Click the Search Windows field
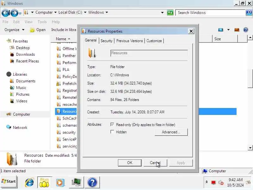 pos(211,13)
